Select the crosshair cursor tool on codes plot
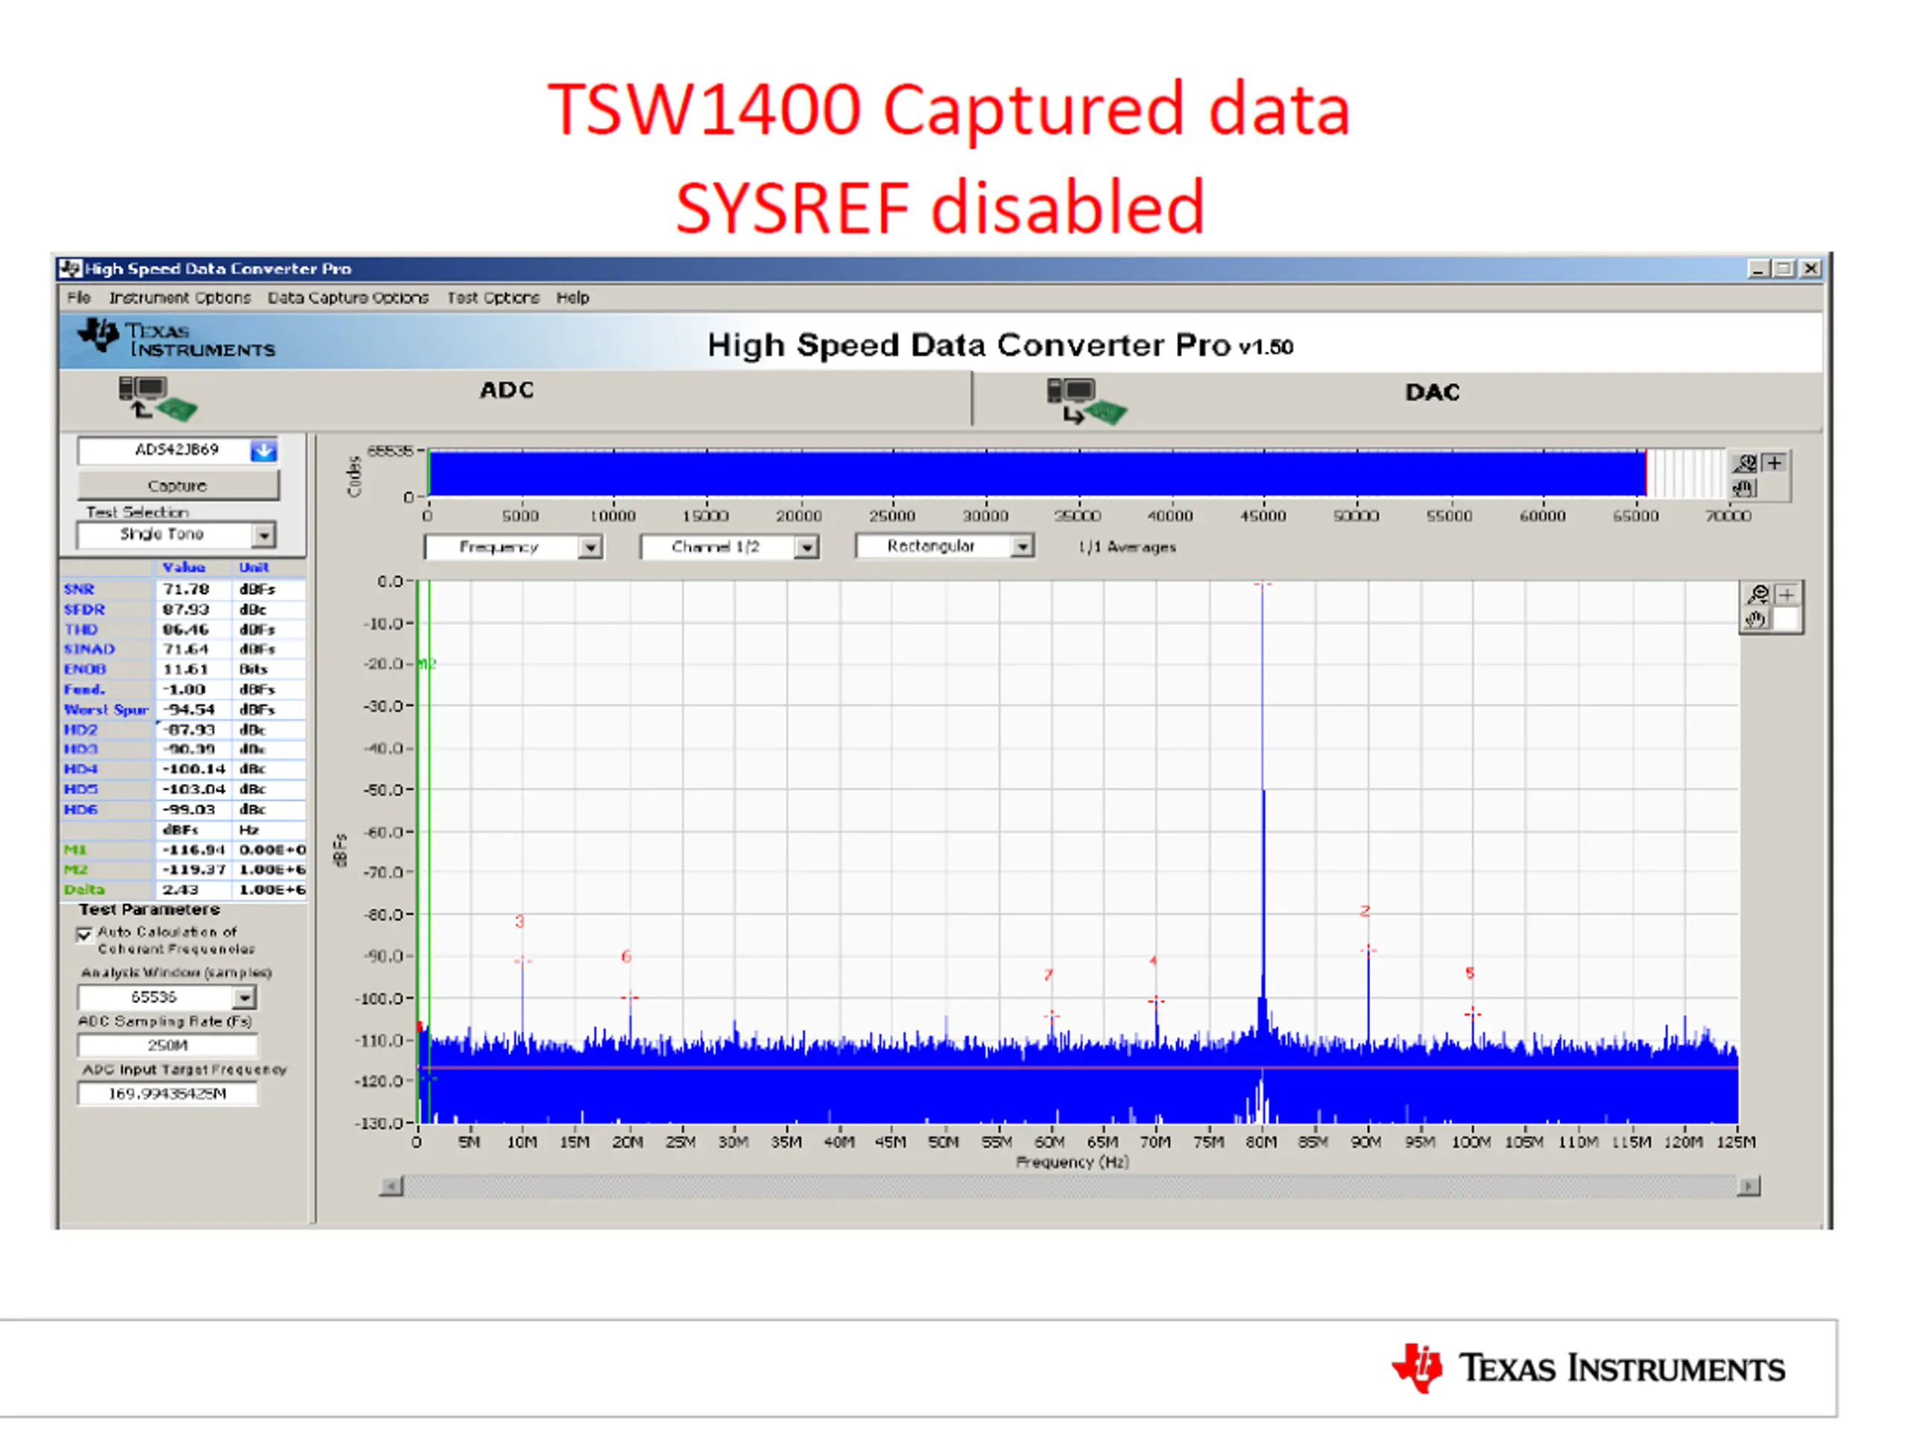 pos(1775,463)
